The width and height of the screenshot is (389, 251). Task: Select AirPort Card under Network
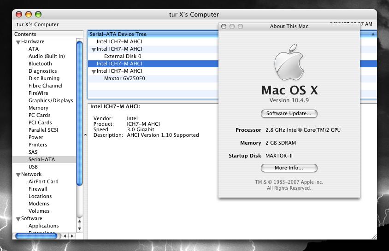(43, 181)
